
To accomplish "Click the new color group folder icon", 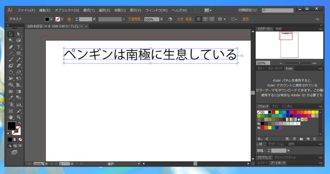I will coord(302,139).
